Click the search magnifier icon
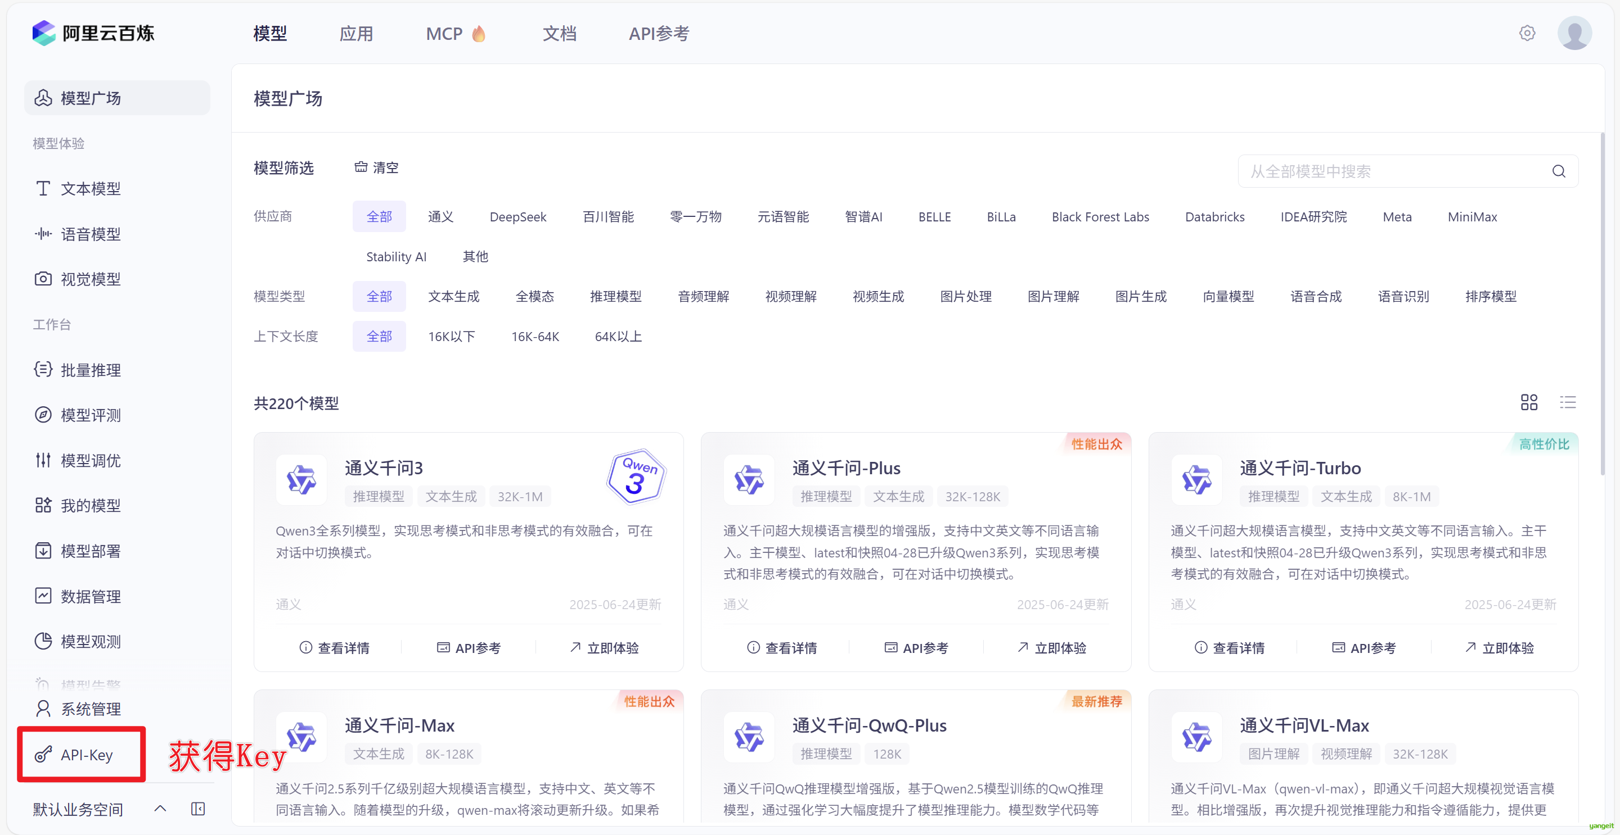1620x835 pixels. pos(1558,171)
